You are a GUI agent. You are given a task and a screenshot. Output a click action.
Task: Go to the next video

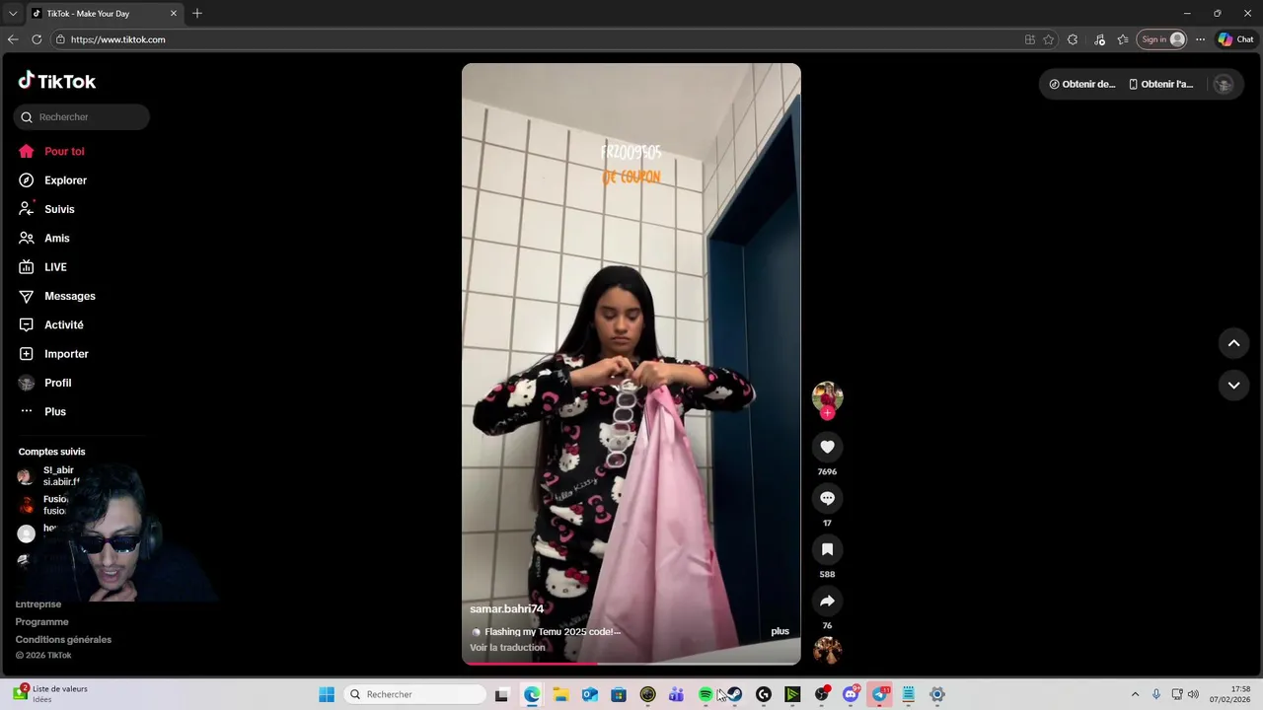pos(1233,385)
